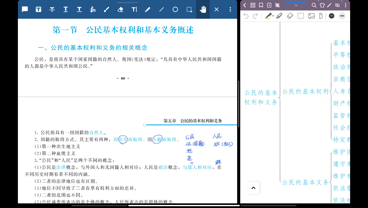368x208 pixels.
Task: Select the mind map node 公民的基本义务
Action: pos(305,182)
